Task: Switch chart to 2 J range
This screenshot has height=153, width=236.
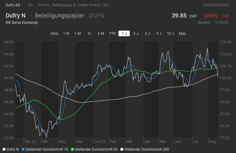Action: click(136, 34)
